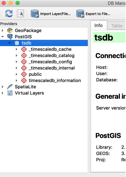Click the PostGIS elephant icon

coord(10,37)
